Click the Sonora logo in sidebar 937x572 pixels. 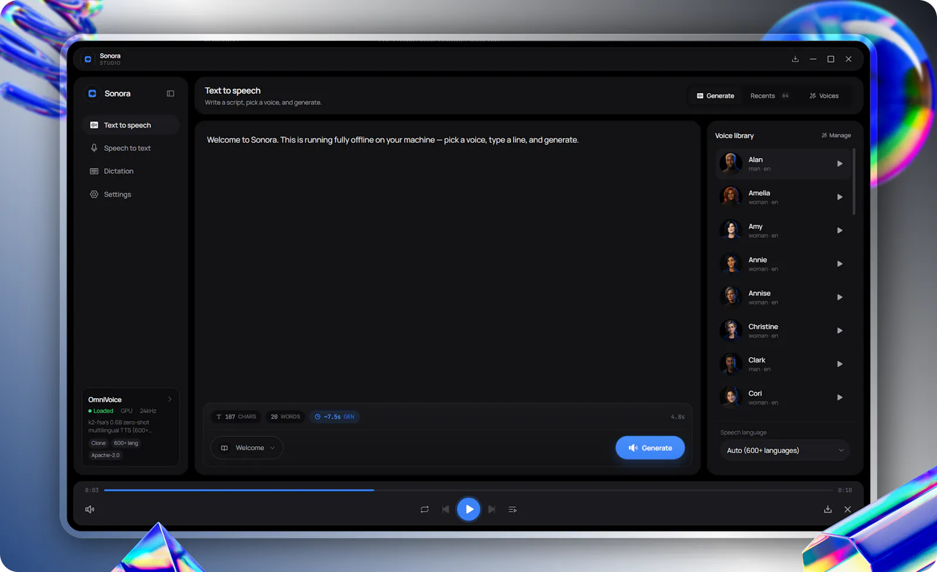pos(93,94)
